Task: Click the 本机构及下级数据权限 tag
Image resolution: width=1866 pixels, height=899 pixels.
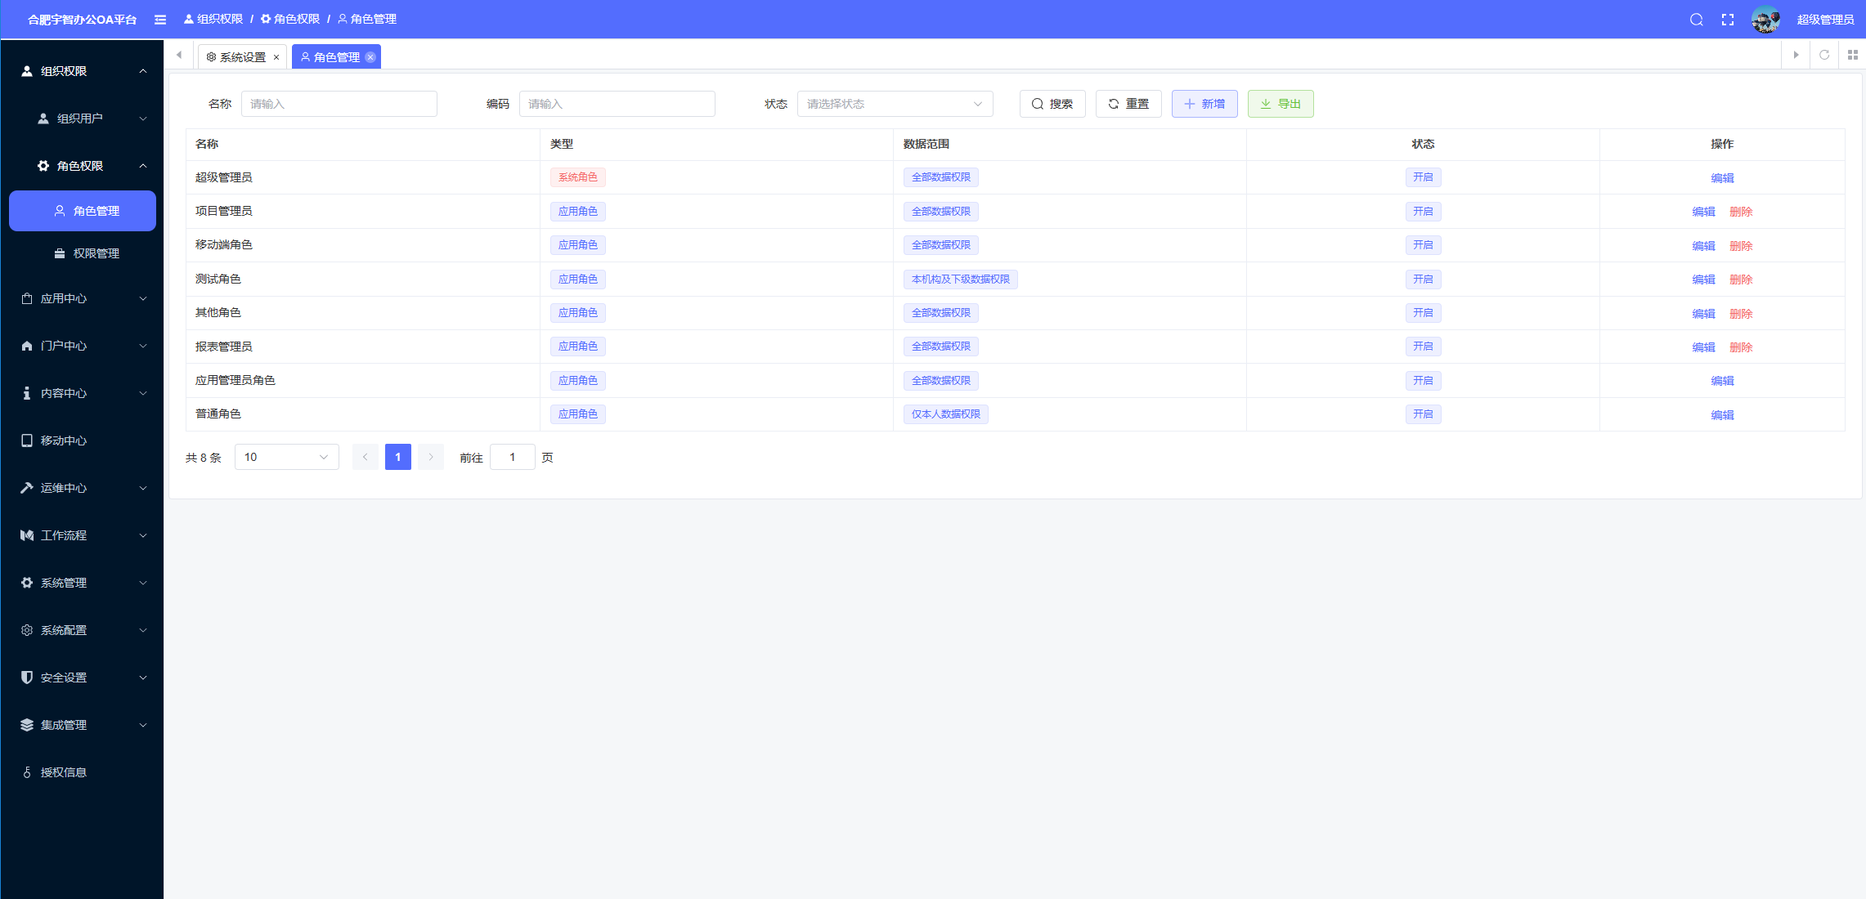Action: (x=961, y=280)
